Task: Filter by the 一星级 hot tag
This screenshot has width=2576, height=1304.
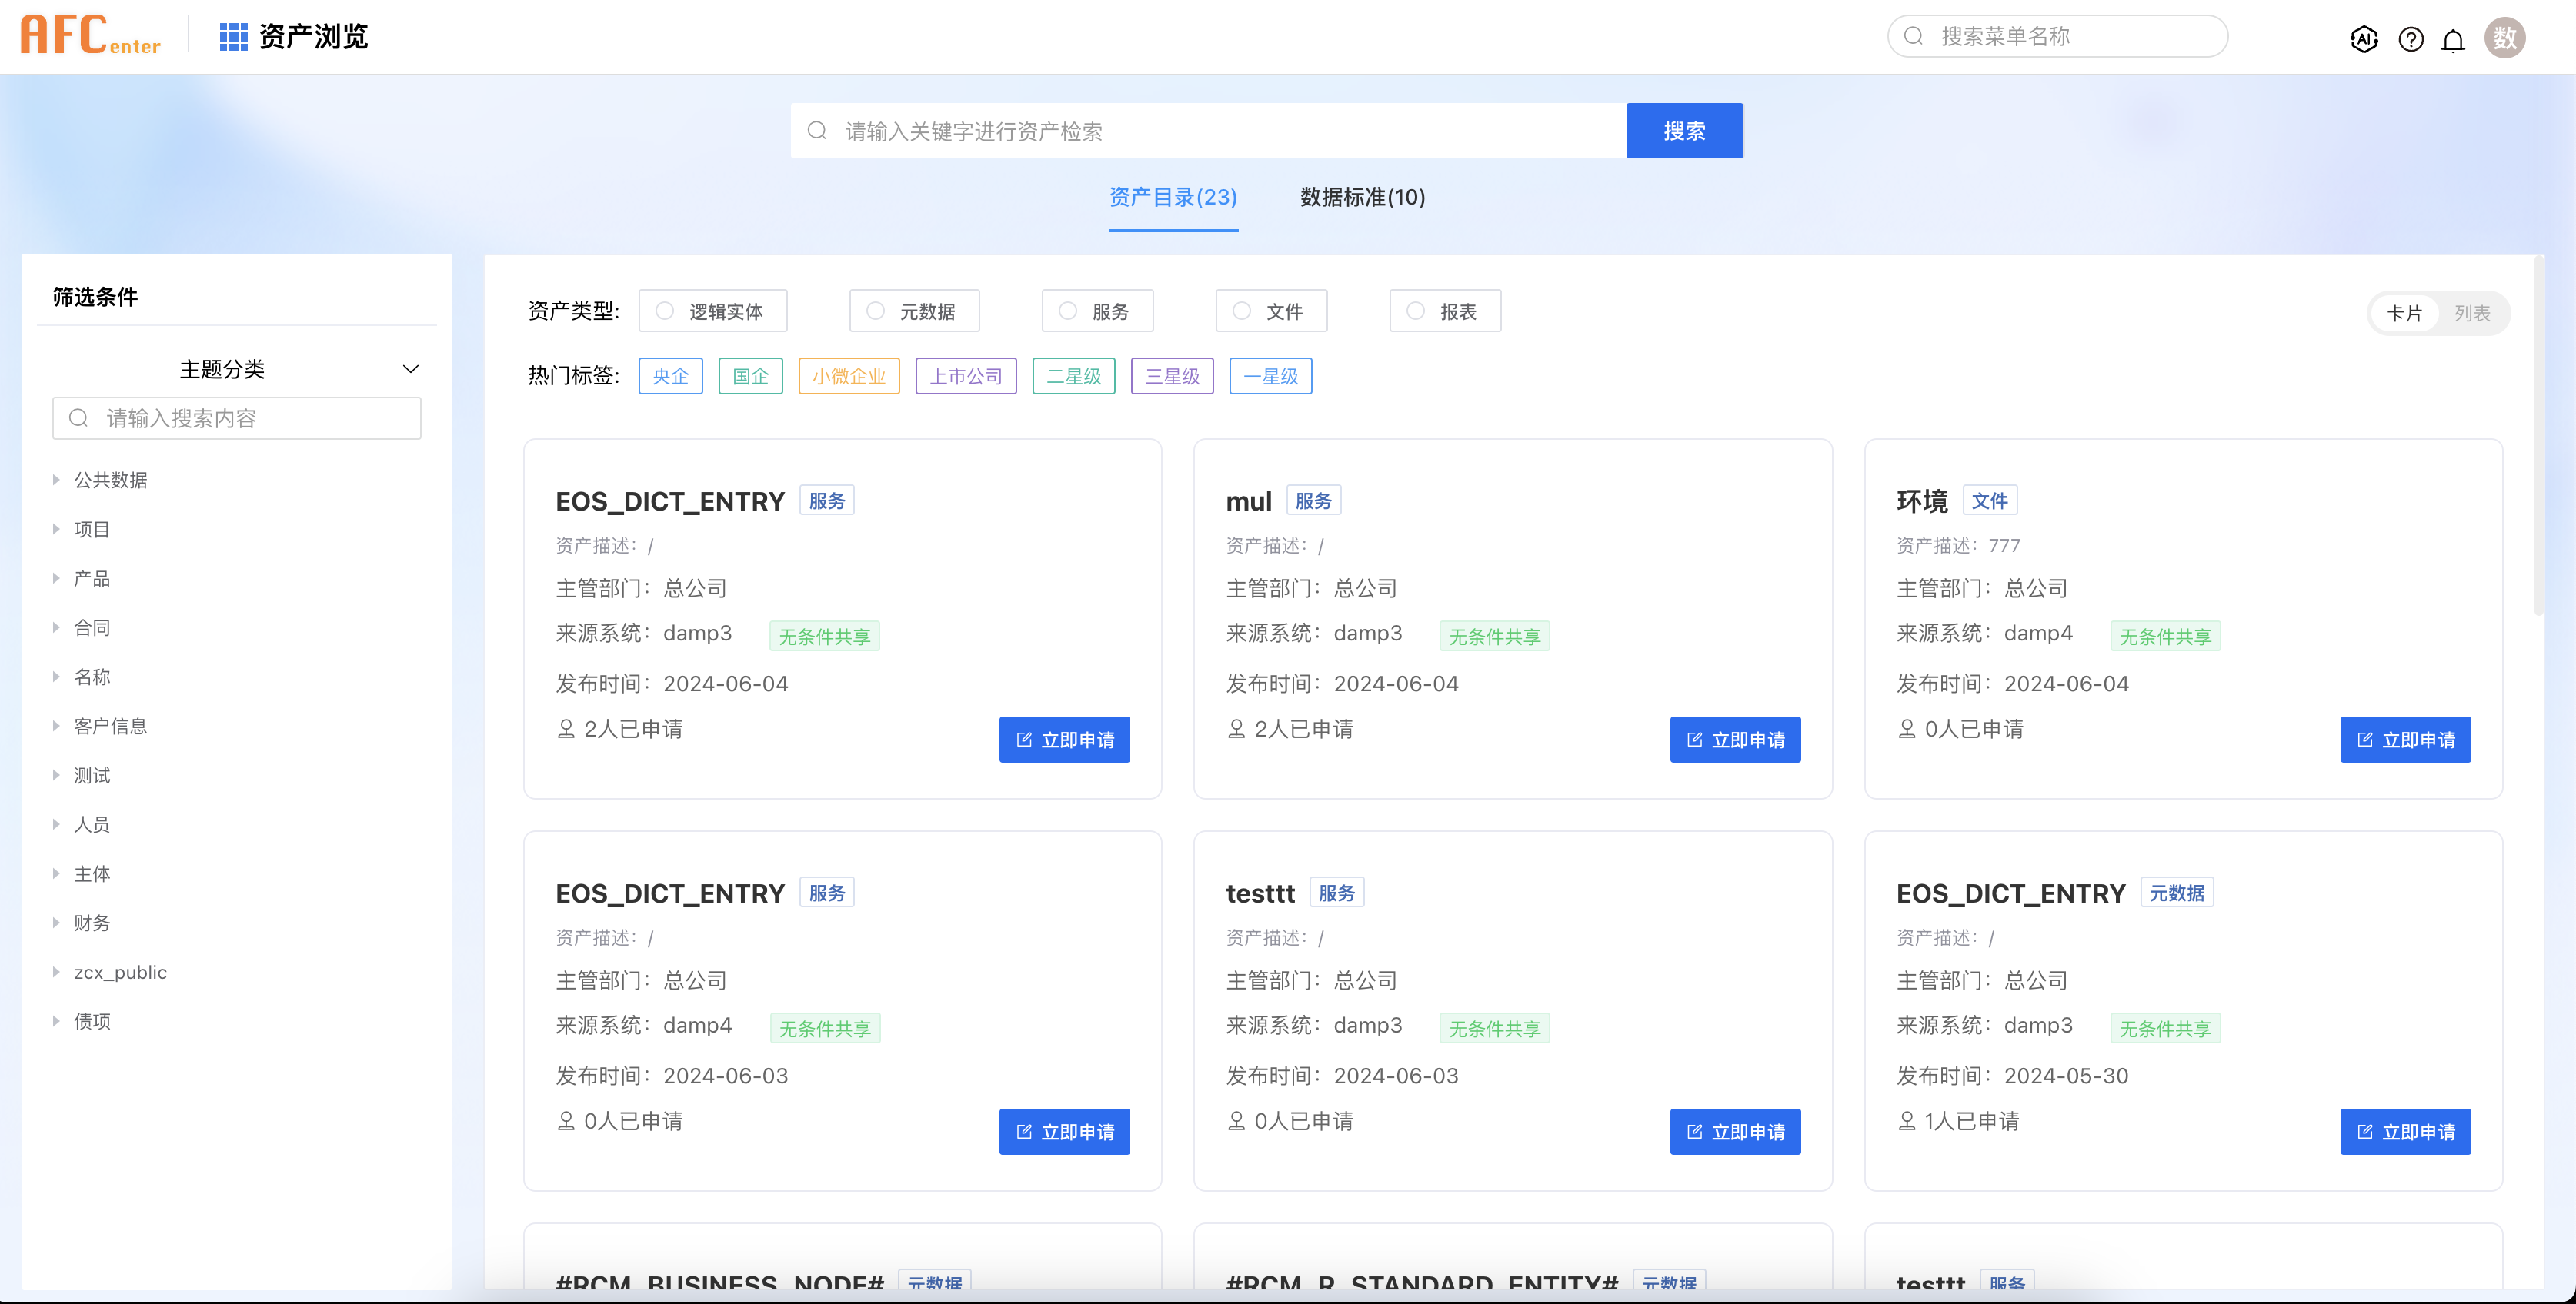Action: tap(1270, 376)
